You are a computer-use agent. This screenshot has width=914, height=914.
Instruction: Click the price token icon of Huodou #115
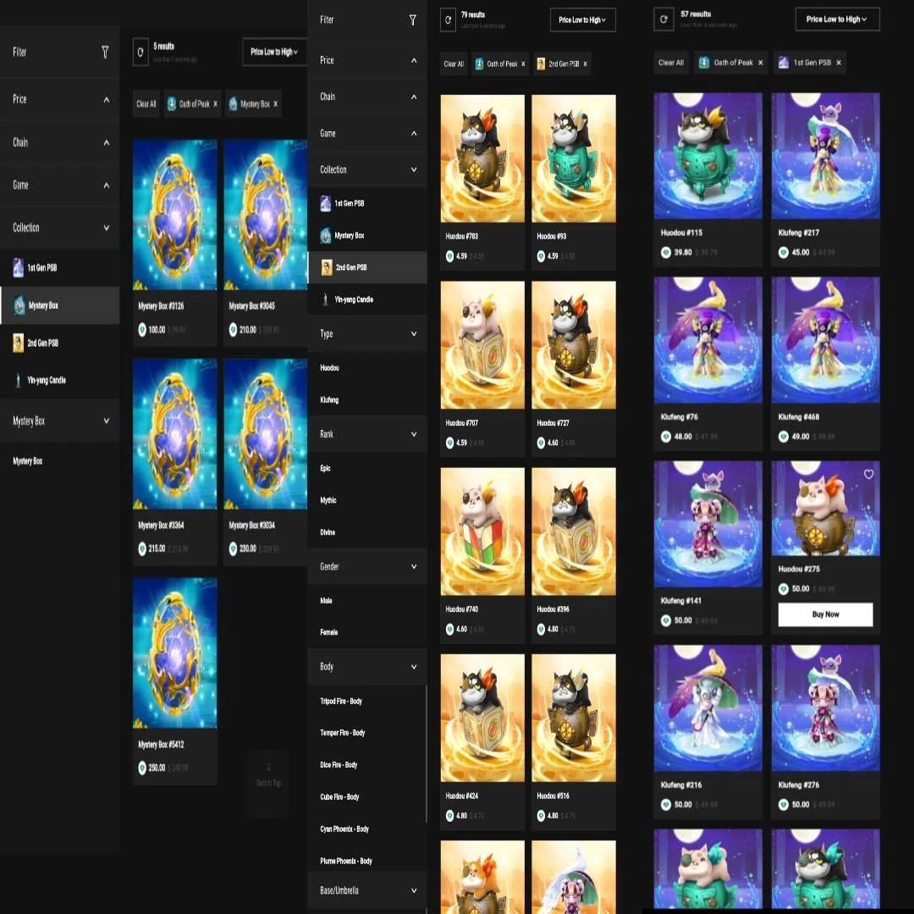[666, 252]
